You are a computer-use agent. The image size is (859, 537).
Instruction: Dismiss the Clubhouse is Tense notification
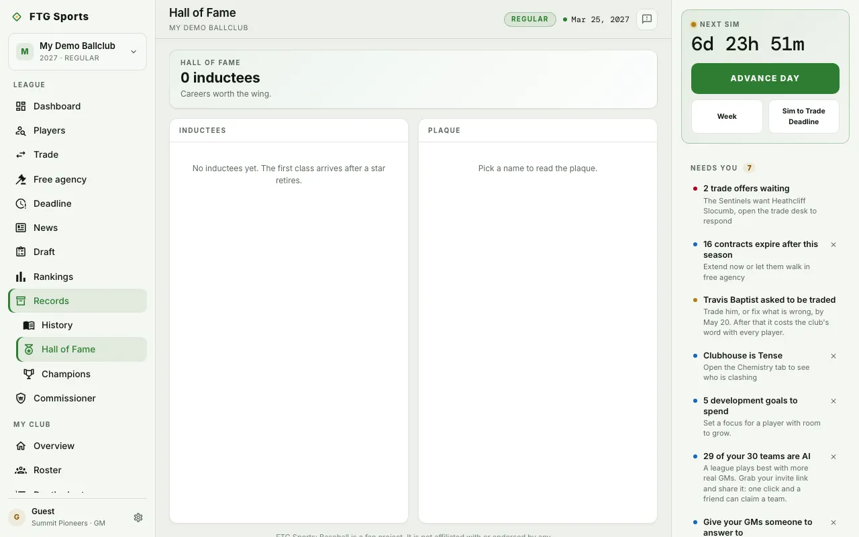[x=833, y=356]
